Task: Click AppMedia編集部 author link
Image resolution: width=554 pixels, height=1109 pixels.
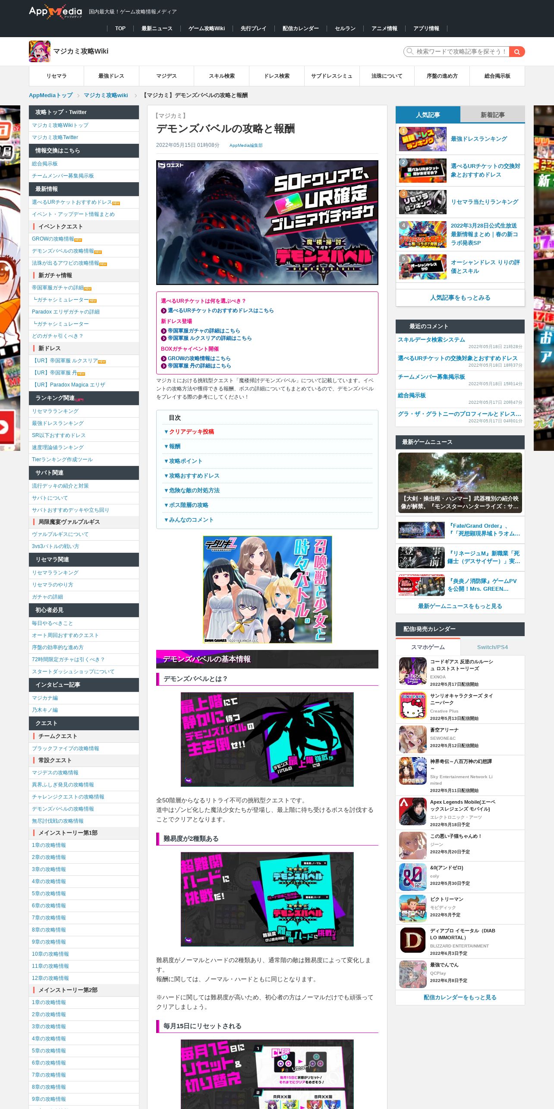Action: (246, 146)
